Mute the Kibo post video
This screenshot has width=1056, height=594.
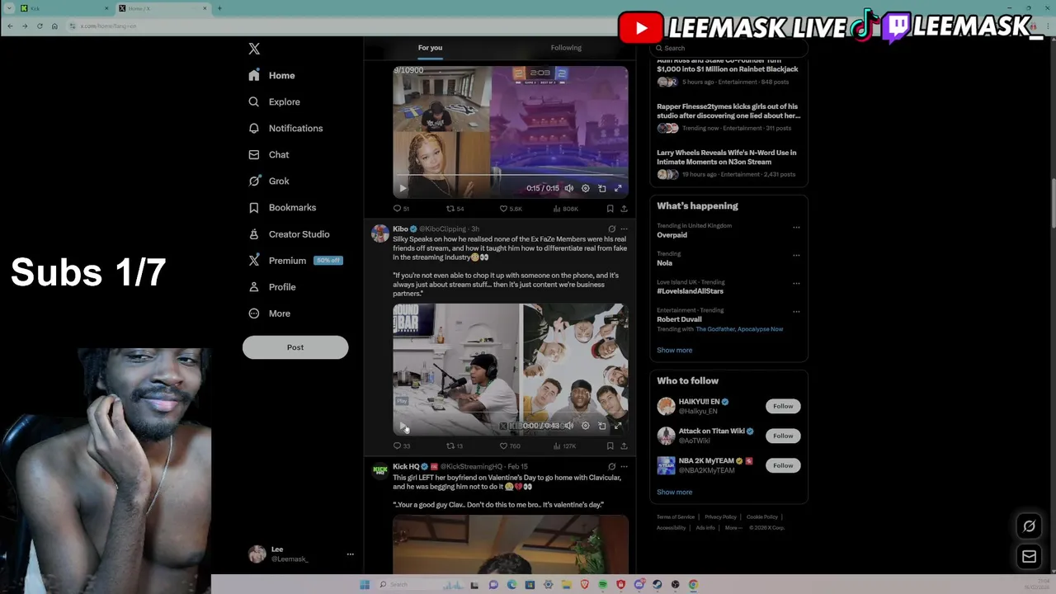[568, 426]
